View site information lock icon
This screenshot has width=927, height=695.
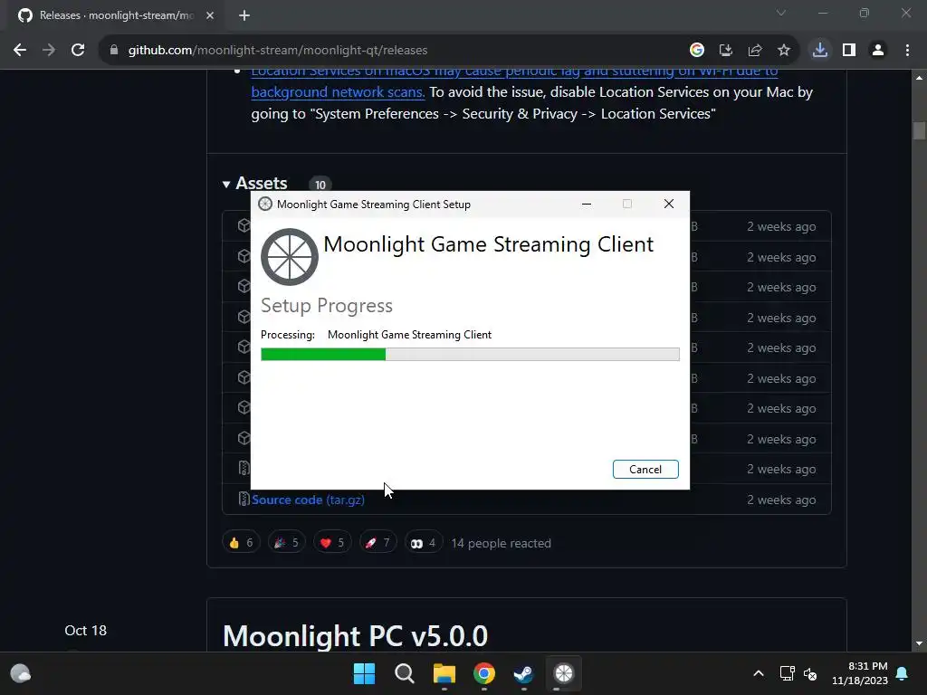point(114,51)
